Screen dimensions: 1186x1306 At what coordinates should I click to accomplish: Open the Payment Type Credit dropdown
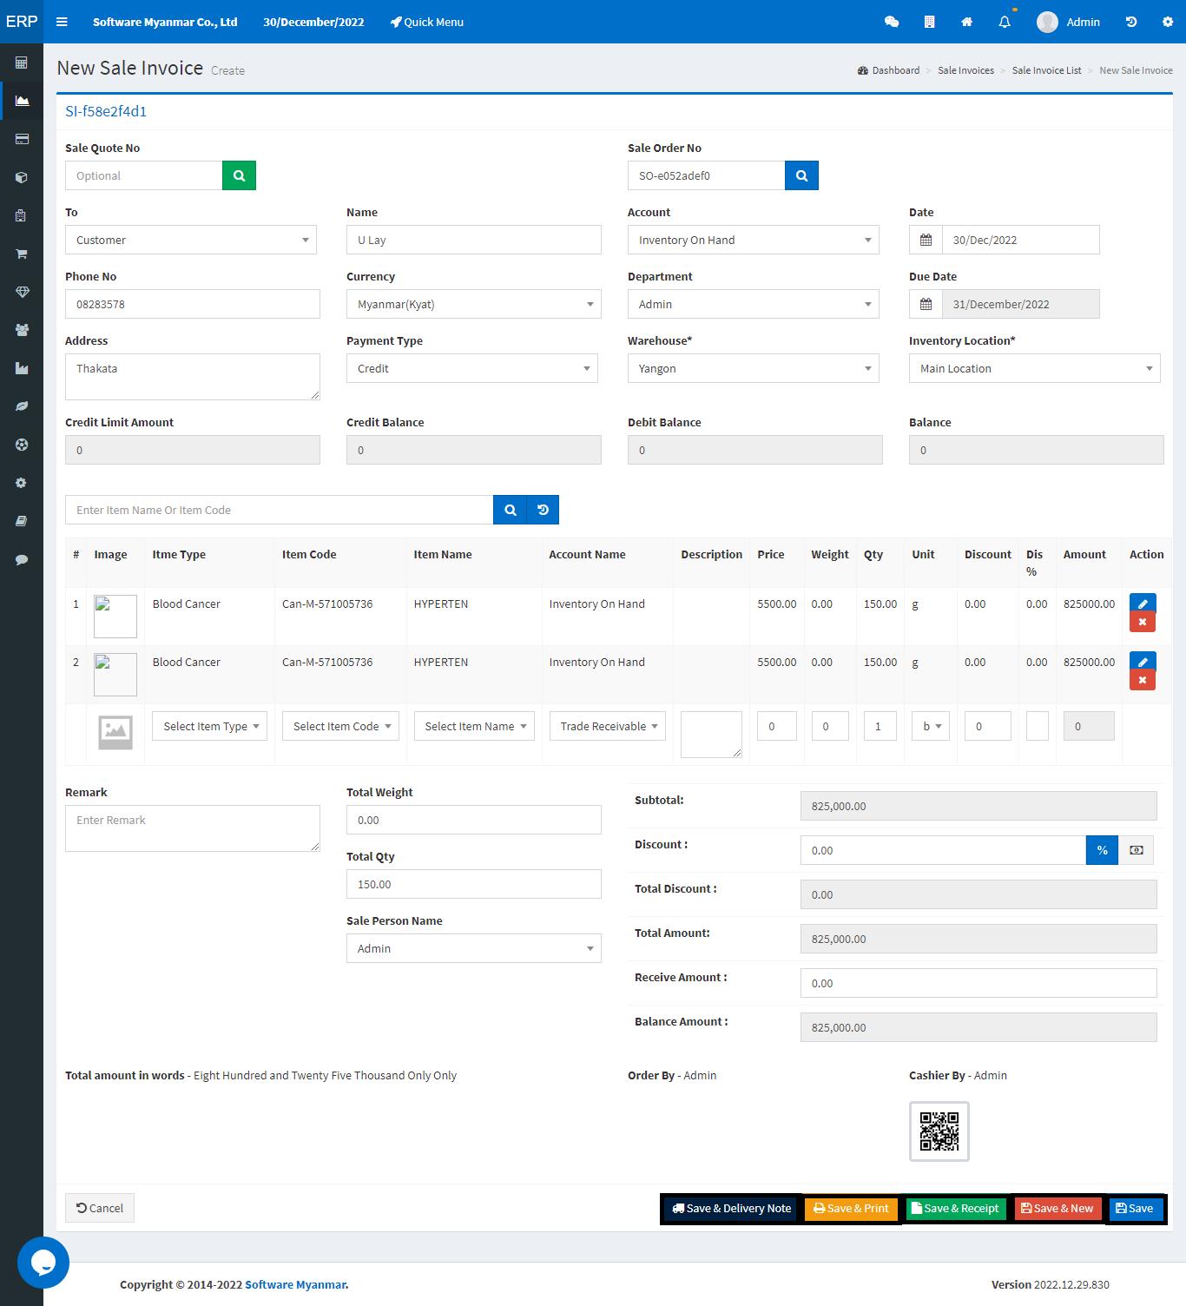pyautogui.click(x=472, y=368)
